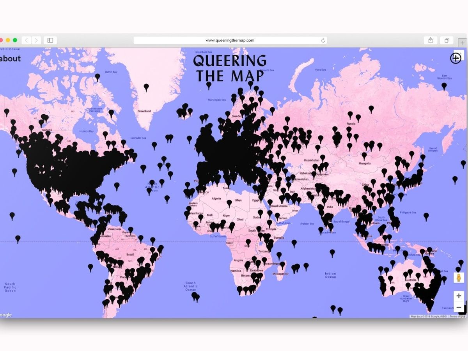
Task: Zoom in with the map plus button
Action: (x=459, y=296)
